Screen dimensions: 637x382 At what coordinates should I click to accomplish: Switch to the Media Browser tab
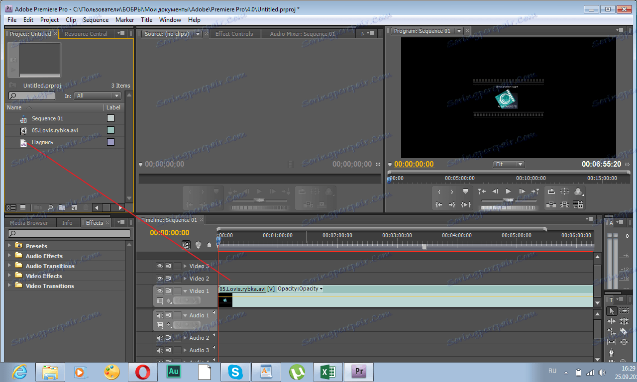coord(29,223)
